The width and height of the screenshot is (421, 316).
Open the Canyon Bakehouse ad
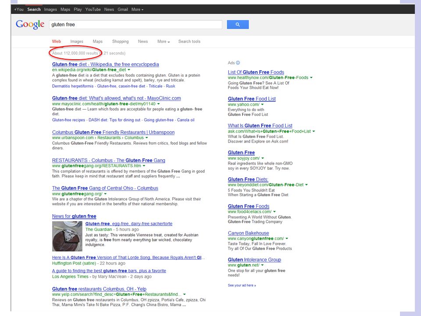pos(248,233)
